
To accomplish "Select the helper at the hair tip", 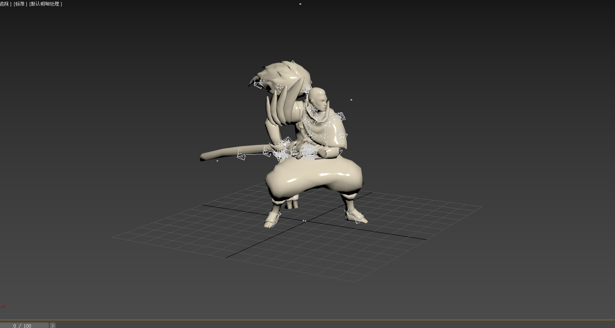I will [259, 83].
